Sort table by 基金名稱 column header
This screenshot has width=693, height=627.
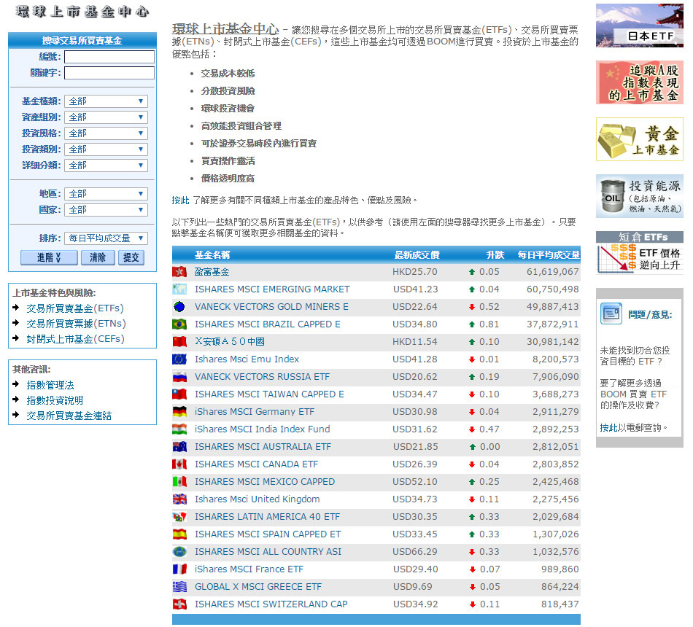click(212, 255)
